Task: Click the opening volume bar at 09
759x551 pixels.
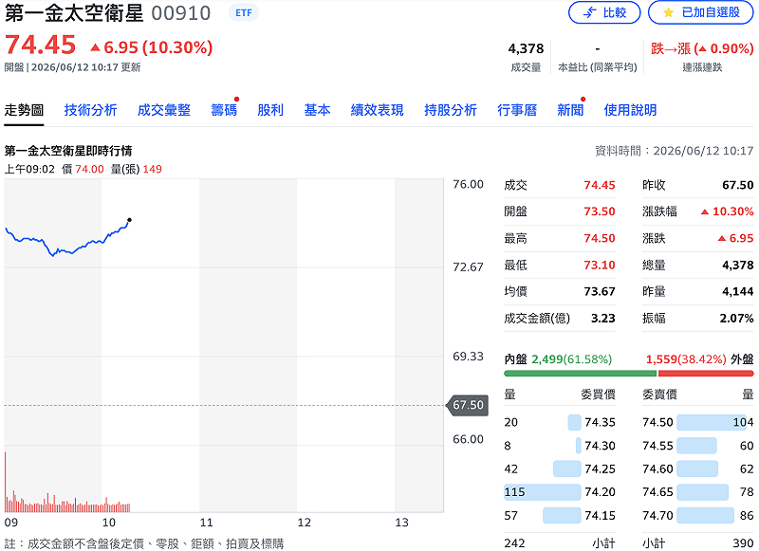Action: click(x=6, y=482)
